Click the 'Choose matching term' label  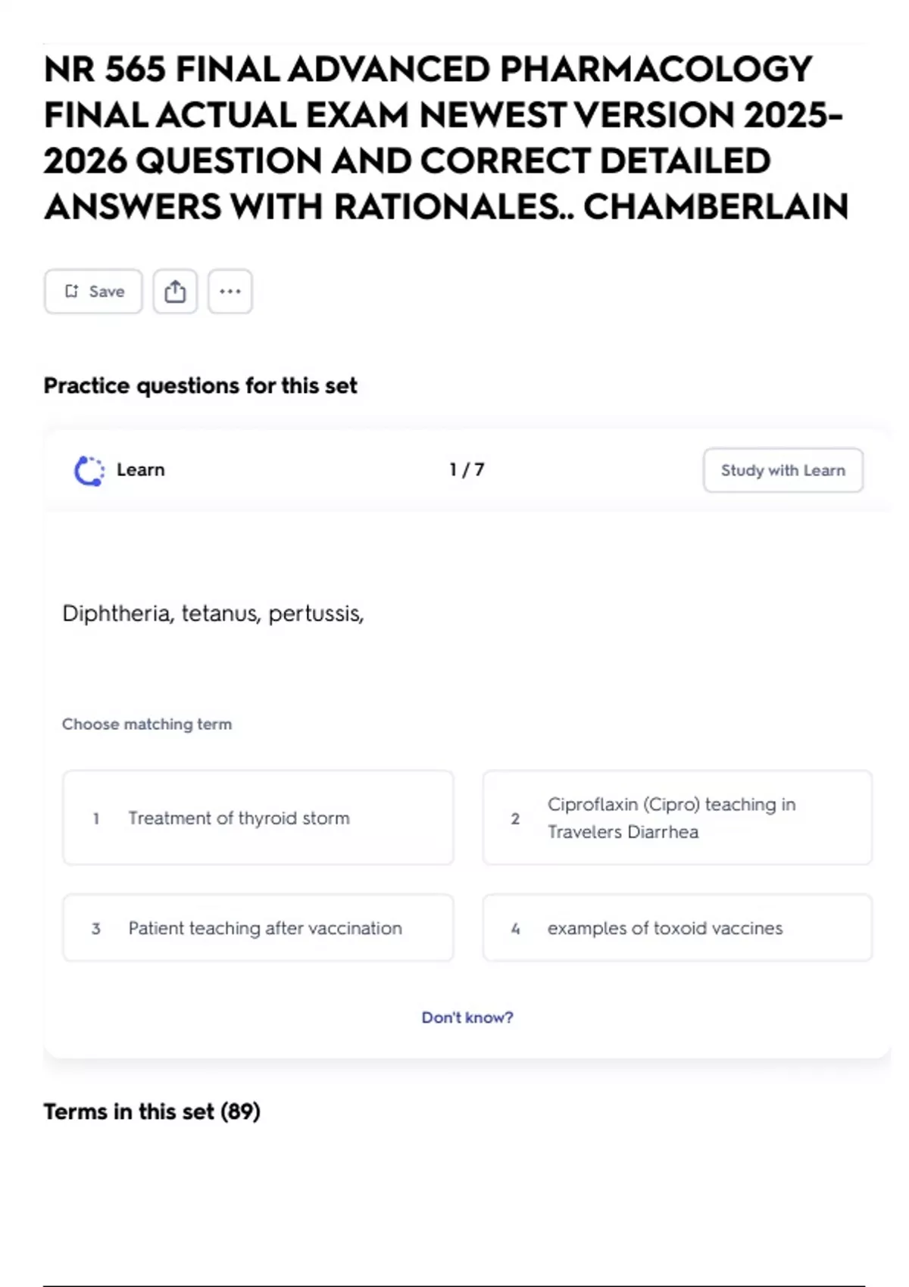(147, 724)
